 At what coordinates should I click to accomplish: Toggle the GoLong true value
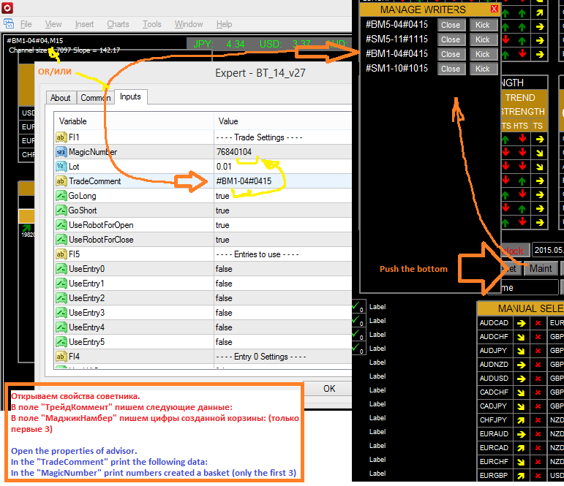[282, 196]
